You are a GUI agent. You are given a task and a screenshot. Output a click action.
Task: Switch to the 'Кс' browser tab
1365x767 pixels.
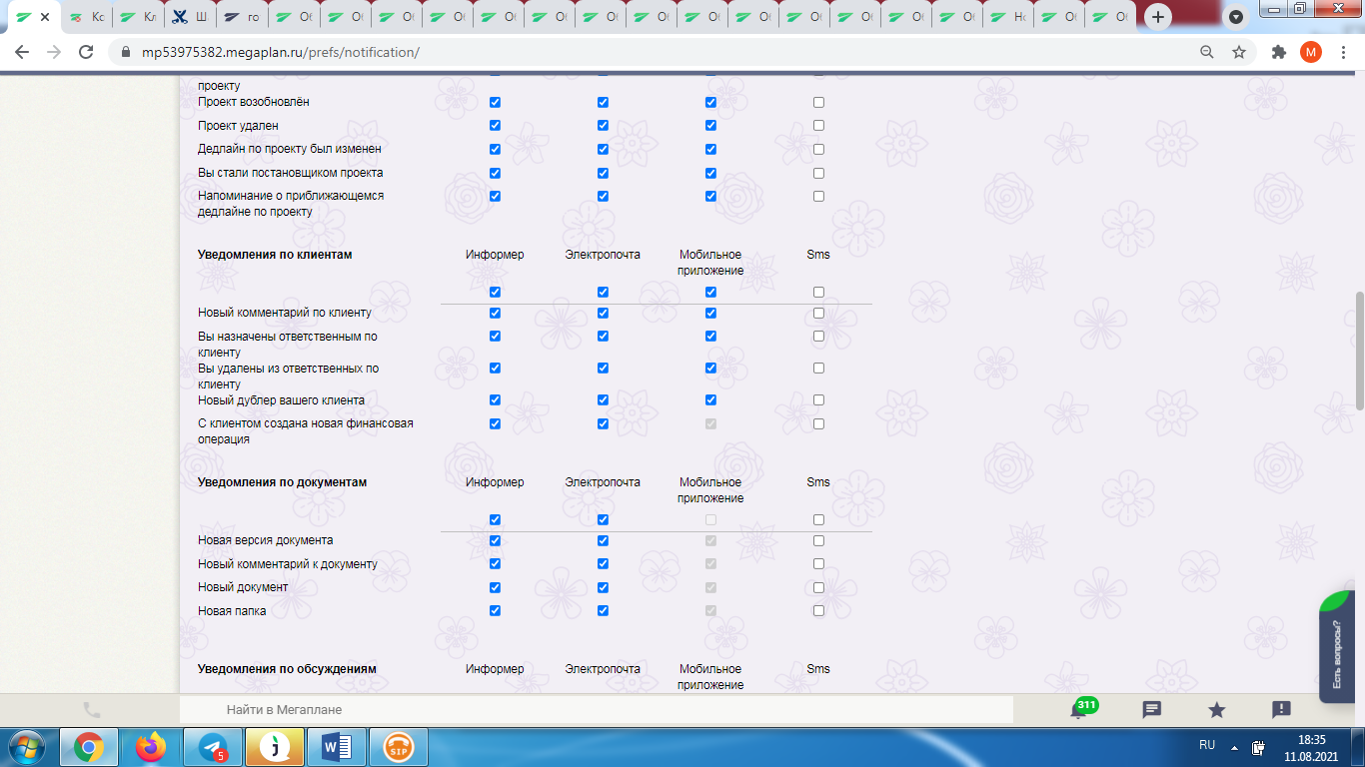(87, 17)
